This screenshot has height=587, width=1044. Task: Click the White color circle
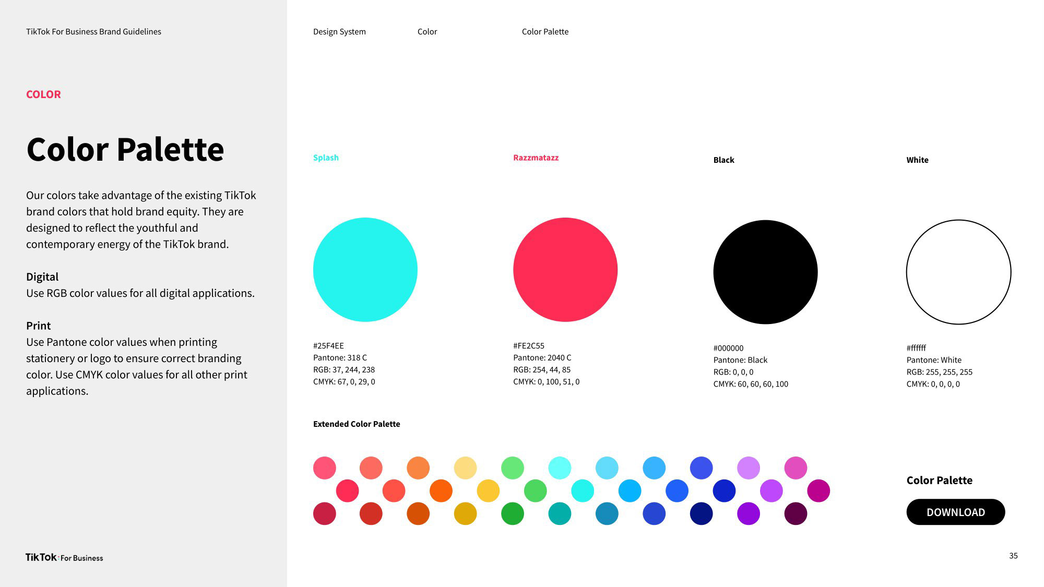tap(959, 271)
